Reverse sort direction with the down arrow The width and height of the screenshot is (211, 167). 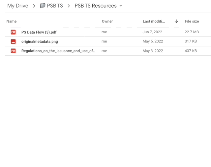tap(176, 21)
